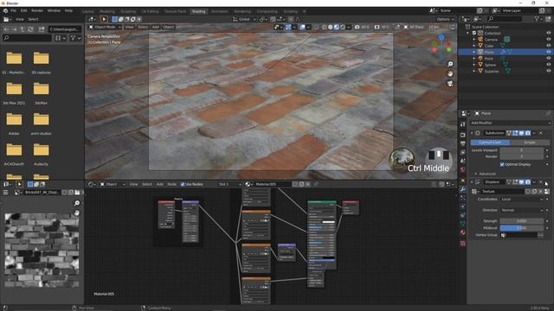Image resolution: width=554 pixels, height=311 pixels.
Task: Toggle visibility eye for Camera
Action: [548, 40]
